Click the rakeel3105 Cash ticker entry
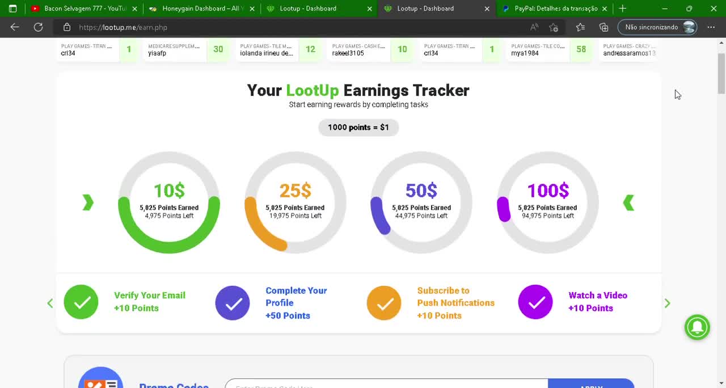This screenshot has width=726, height=388. pos(370,49)
